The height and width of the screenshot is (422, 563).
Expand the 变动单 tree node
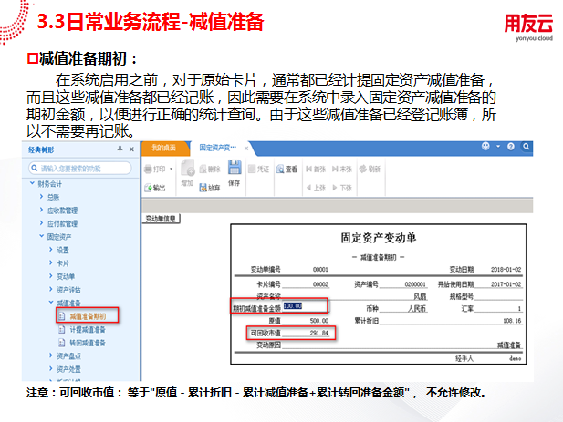[x=50, y=276]
